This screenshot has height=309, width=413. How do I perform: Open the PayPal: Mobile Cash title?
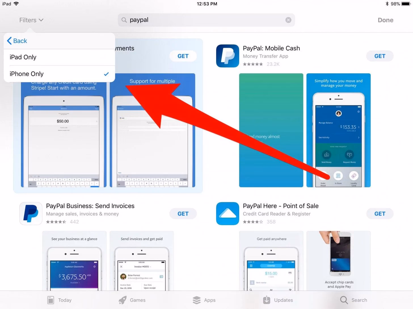271,48
